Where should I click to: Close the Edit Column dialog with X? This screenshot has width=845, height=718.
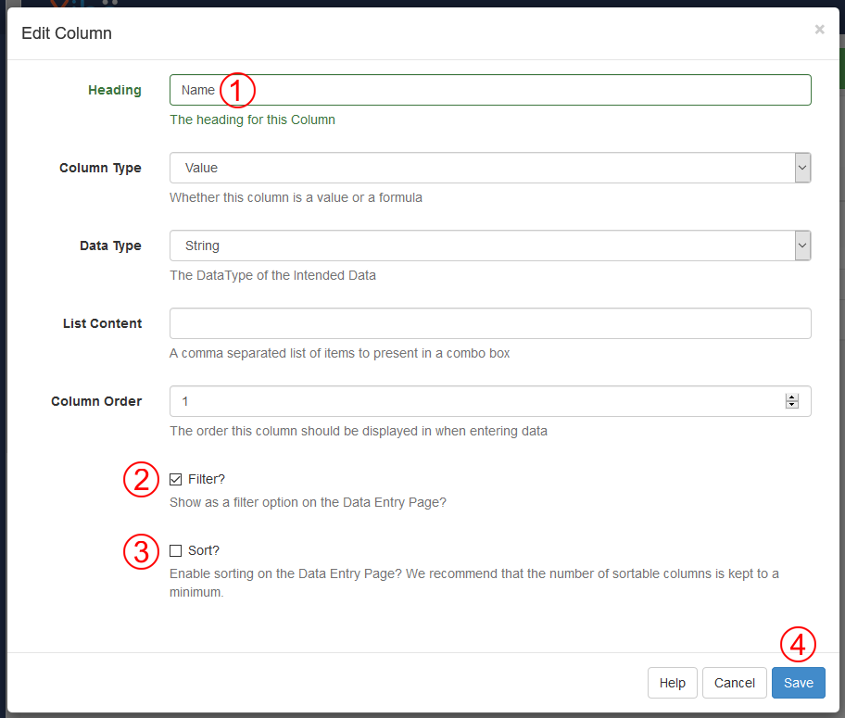pos(819,30)
